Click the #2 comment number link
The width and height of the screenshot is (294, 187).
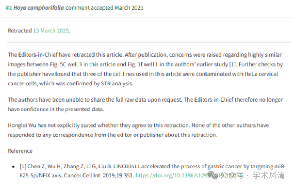[x=9, y=8]
